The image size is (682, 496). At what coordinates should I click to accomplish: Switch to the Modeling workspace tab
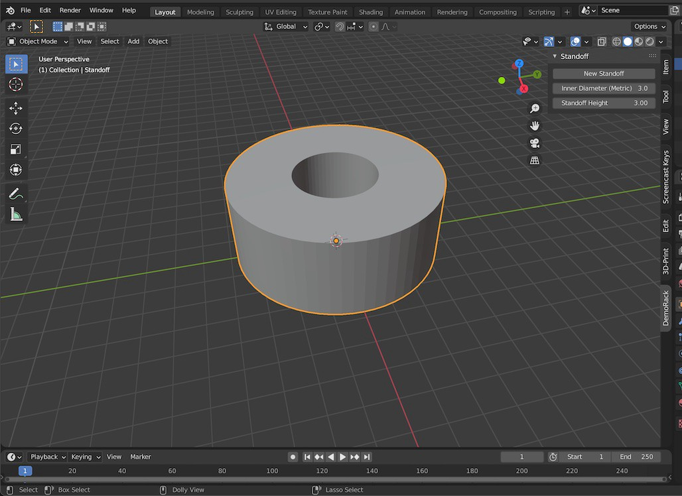coord(200,12)
